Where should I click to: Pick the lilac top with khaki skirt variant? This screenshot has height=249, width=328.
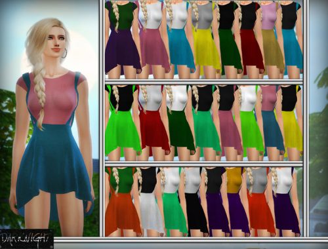coord(271,39)
